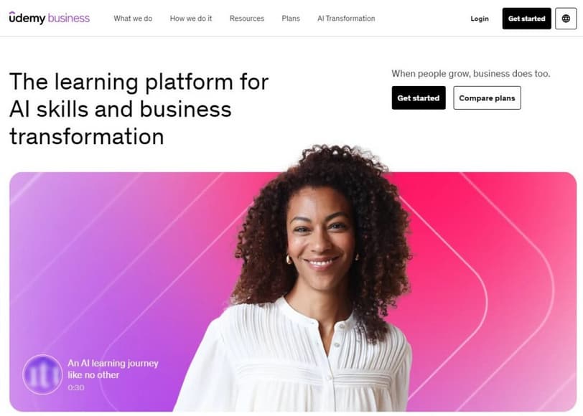Screen dimensions: 583x416
Task: Click the 'udemy' wordmark in the logo
Action: click(x=27, y=18)
